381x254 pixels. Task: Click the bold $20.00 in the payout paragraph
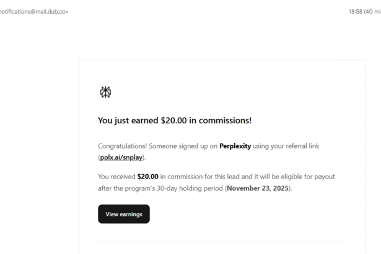point(147,177)
